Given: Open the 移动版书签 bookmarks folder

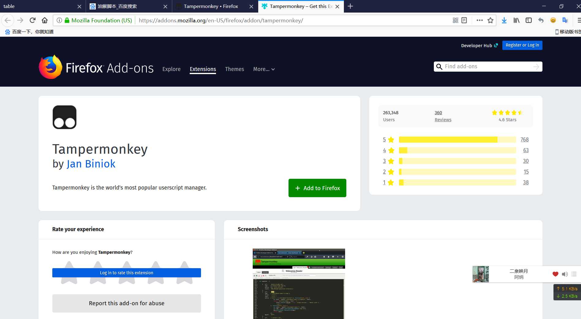Looking at the screenshot, I should coord(568,32).
